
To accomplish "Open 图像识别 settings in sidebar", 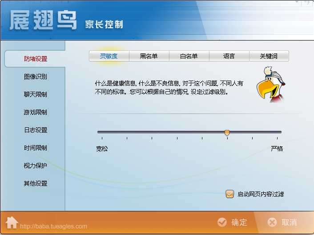I will (x=36, y=77).
